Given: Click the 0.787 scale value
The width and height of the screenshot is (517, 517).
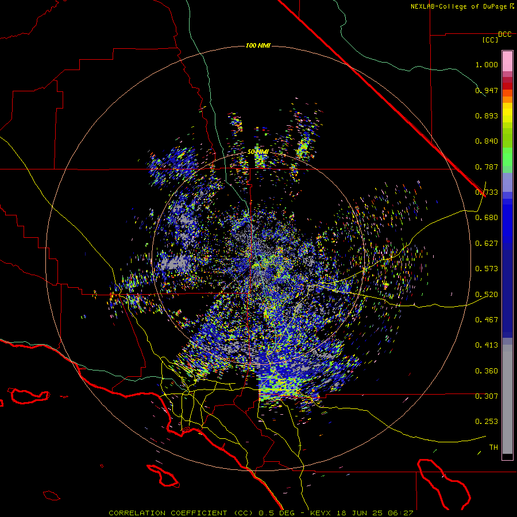Looking at the screenshot, I should [x=487, y=167].
